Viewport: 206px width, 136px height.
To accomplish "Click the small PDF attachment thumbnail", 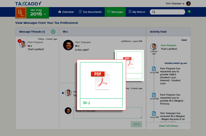I will (135, 65).
